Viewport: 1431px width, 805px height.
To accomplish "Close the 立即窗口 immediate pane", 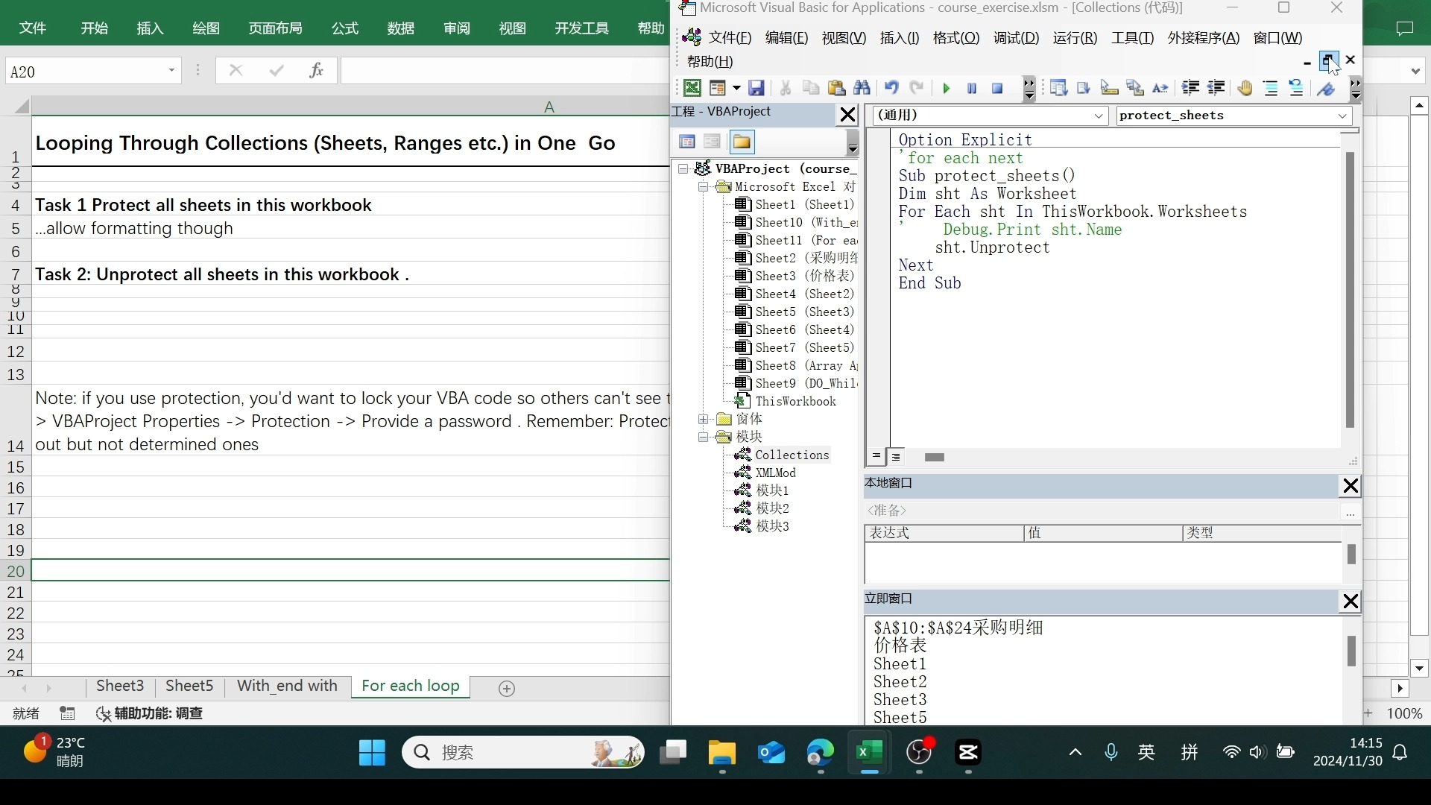I will pos(1350,602).
